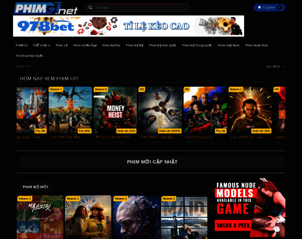Open the Phim Lẻ menu
Screen dimensions: 302x239
pos(62,45)
